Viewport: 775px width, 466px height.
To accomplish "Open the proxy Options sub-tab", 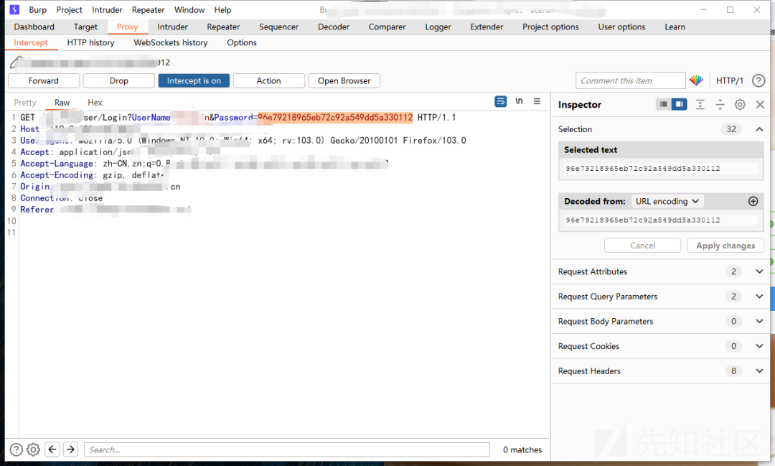I will click(242, 42).
